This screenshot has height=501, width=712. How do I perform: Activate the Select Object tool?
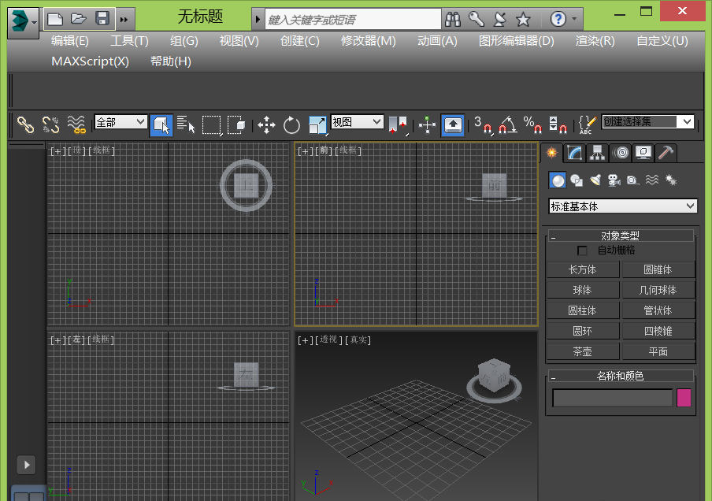click(x=161, y=125)
